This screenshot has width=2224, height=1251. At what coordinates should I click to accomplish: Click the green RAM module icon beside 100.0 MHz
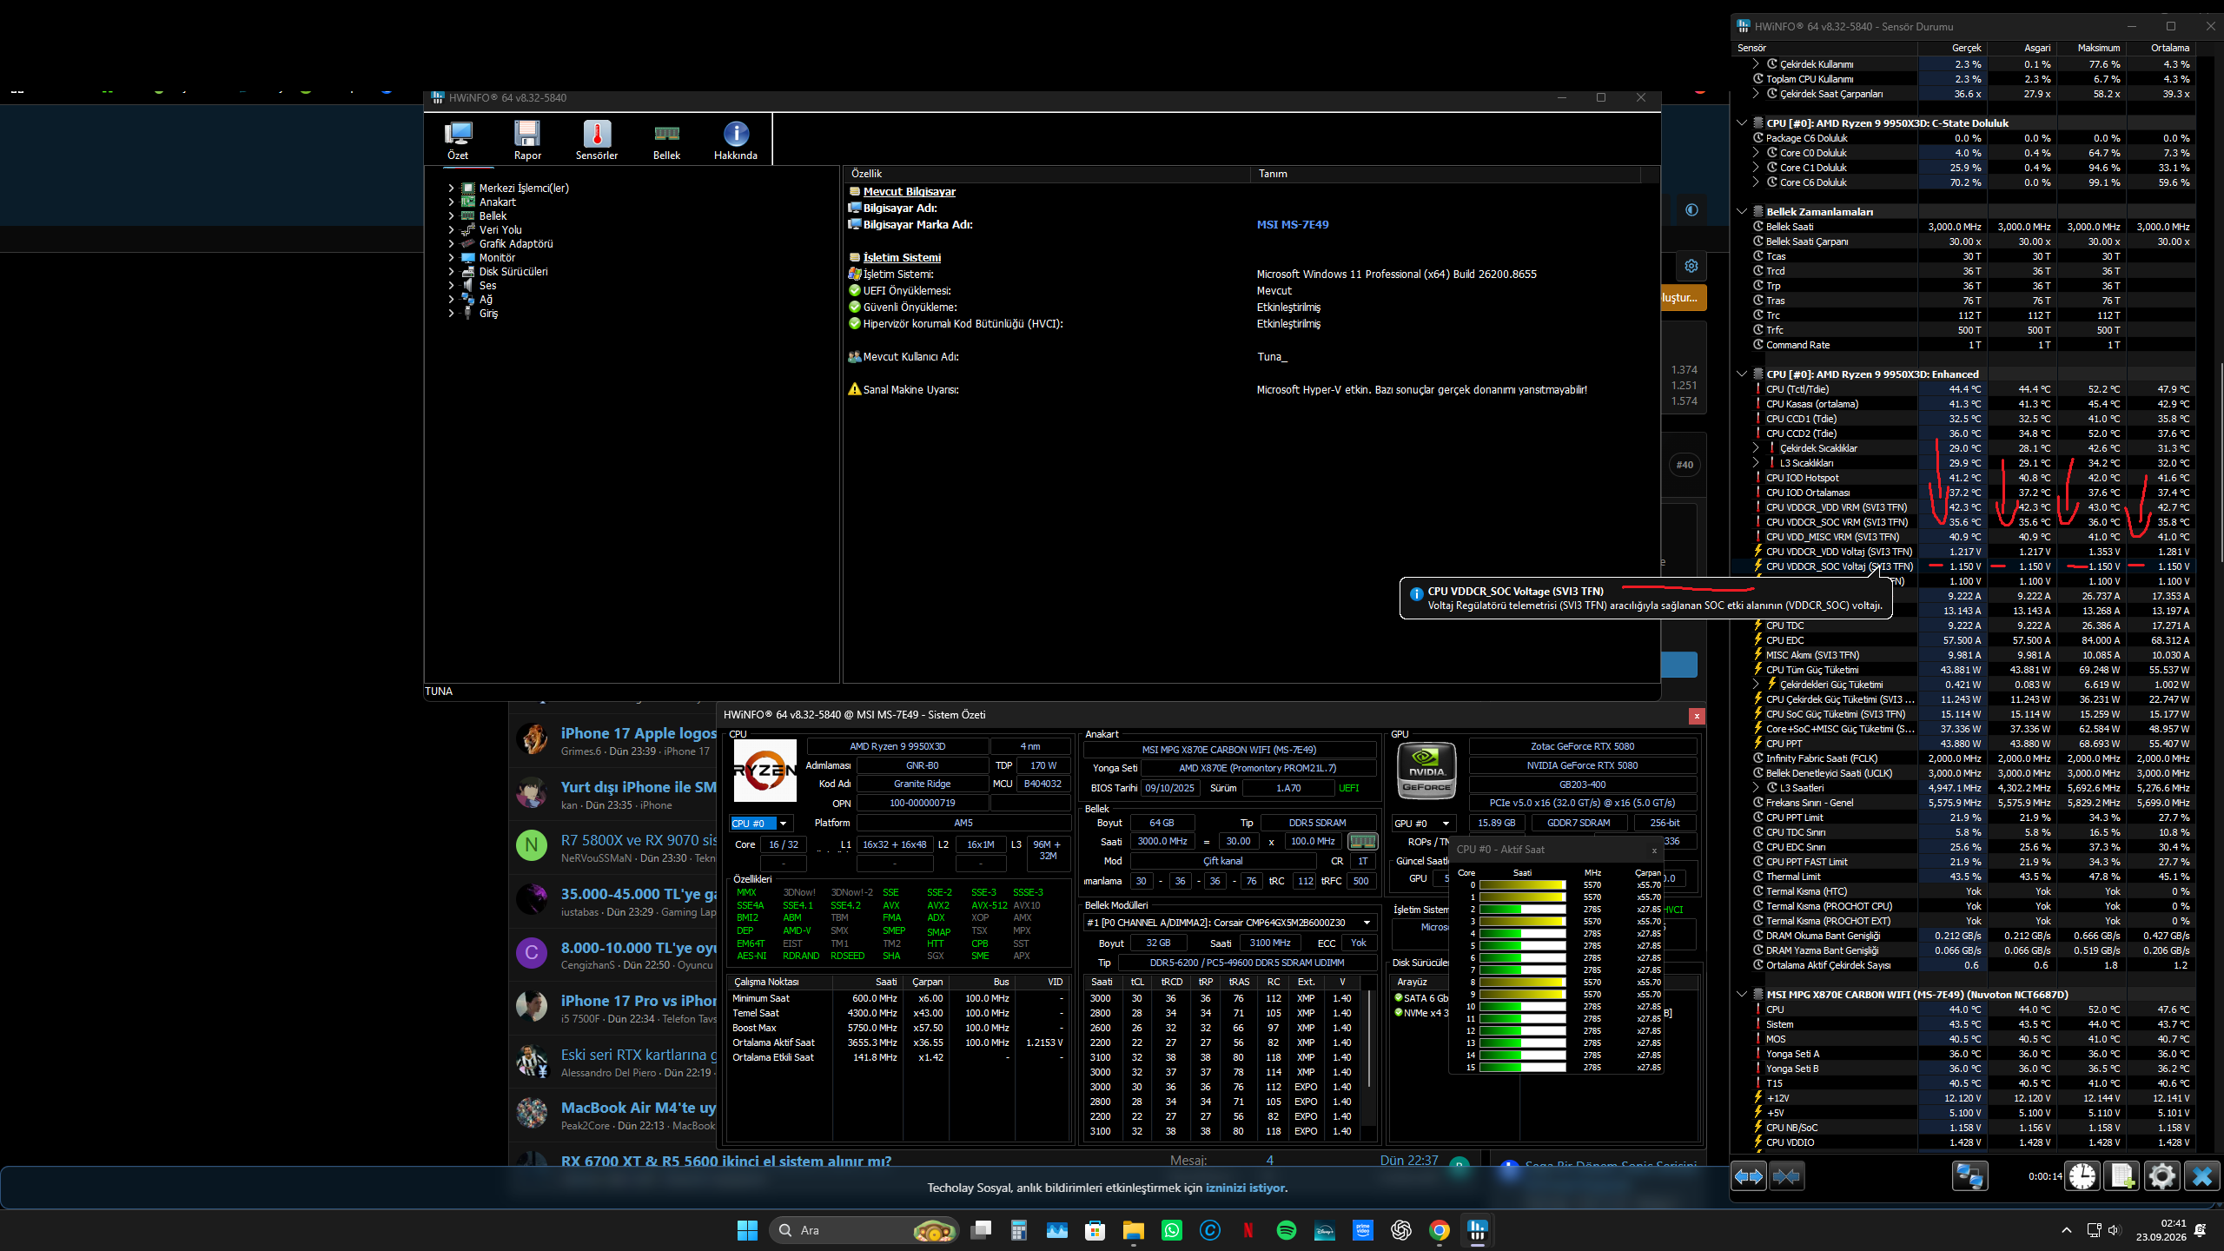(x=1362, y=841)
